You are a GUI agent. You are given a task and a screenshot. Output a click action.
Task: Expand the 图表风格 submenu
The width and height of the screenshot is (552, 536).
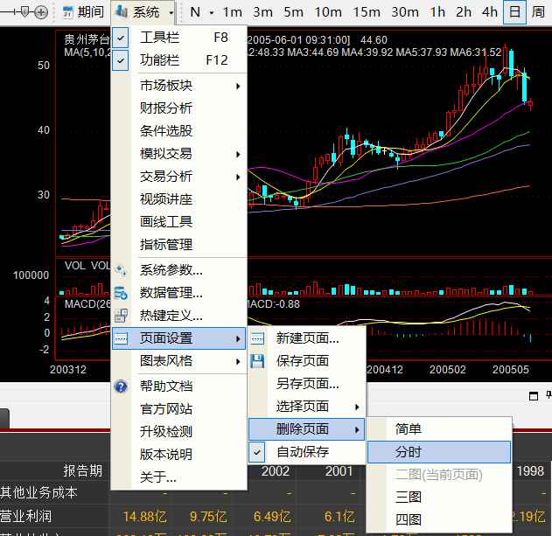tap(179, 361)
